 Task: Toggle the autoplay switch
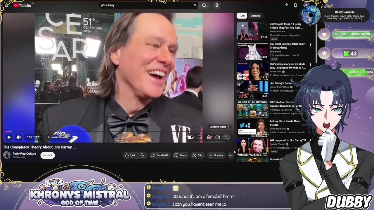(191, 137)
